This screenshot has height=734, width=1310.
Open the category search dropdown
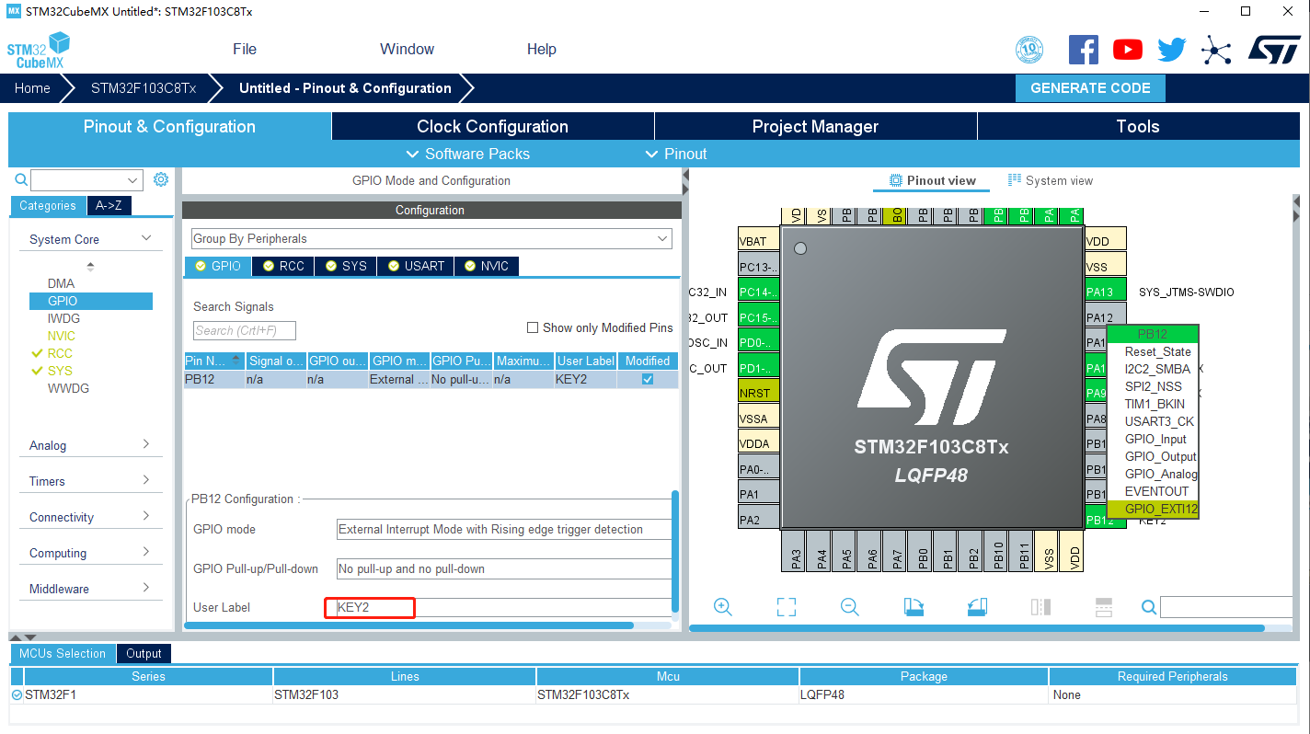[x=133, y=180]
